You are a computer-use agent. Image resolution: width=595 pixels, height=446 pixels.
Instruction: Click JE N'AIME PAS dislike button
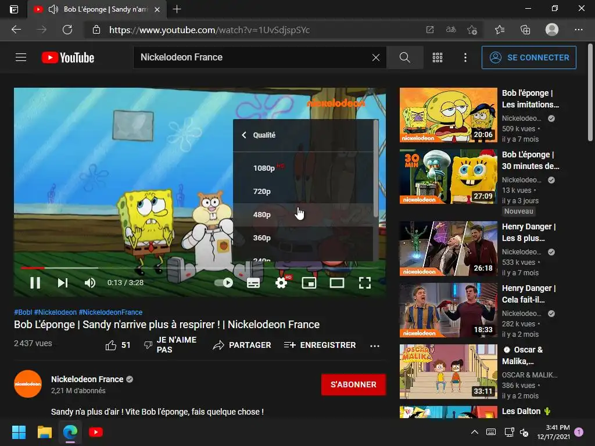(170, 345)
